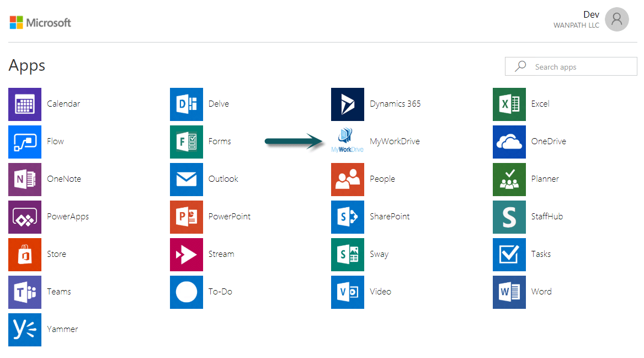The width and height of the screenshot is (644, 358).
Task: Open the Planner app icon
Action: [x=509, y=179]
